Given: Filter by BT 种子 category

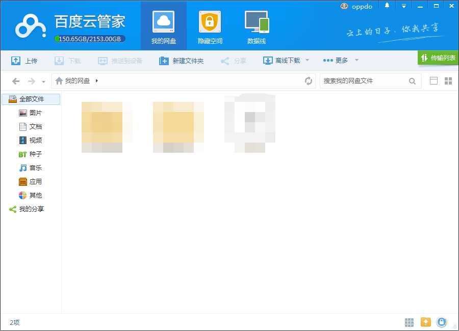Looking at the screenshot, I should [31, 154].
